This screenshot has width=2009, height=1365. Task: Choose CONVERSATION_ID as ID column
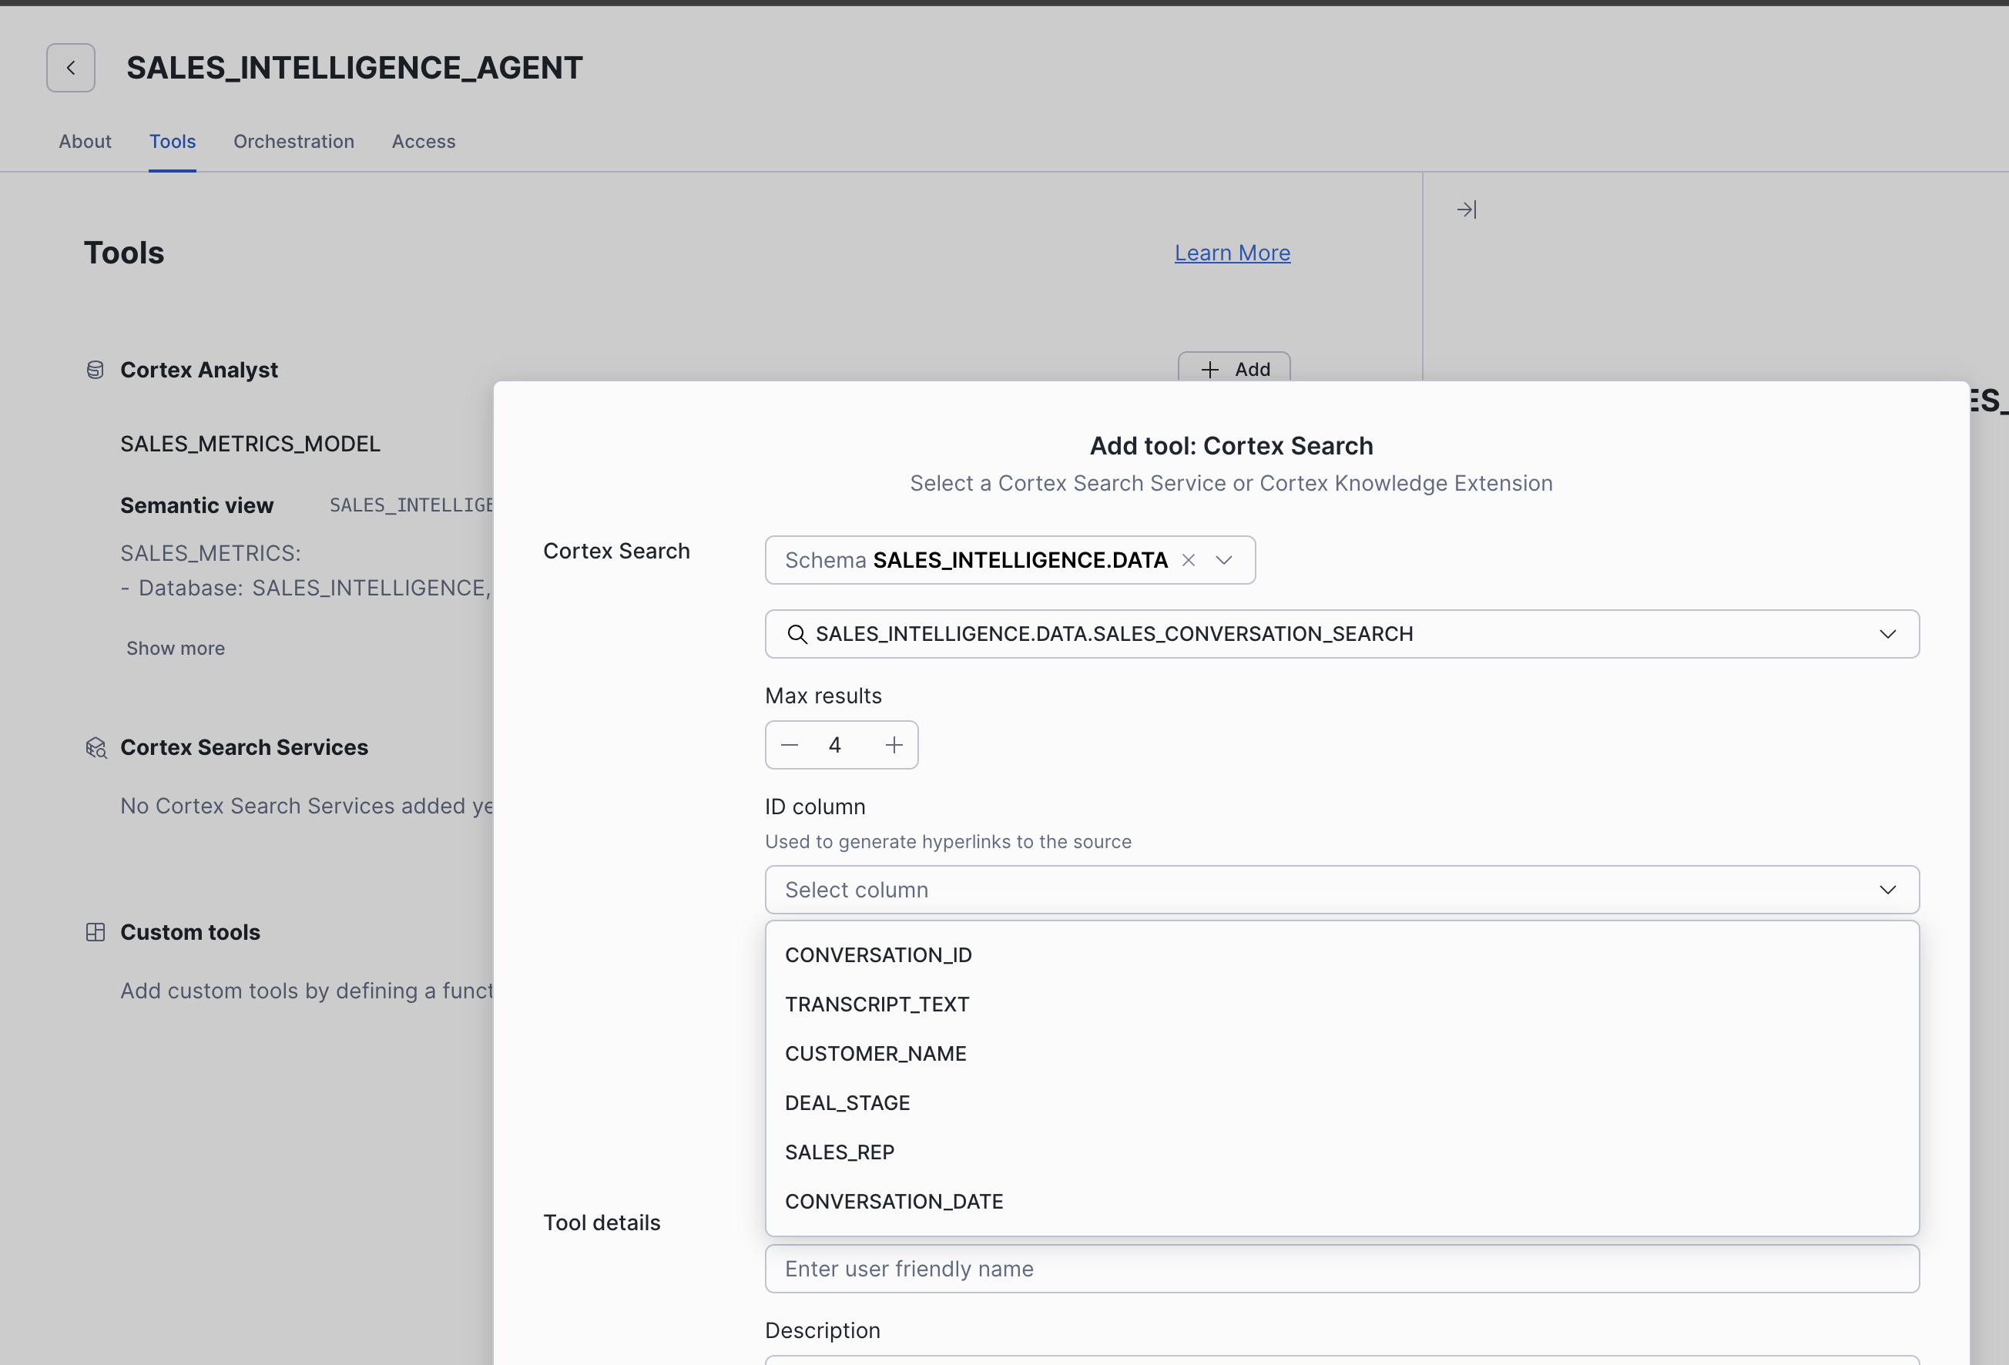878,955
